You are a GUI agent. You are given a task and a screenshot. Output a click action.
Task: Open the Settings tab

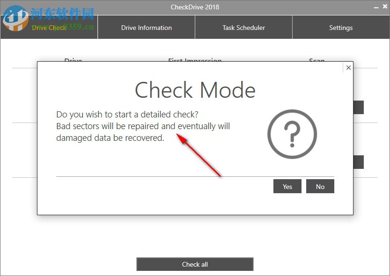(x=340, y=27)
